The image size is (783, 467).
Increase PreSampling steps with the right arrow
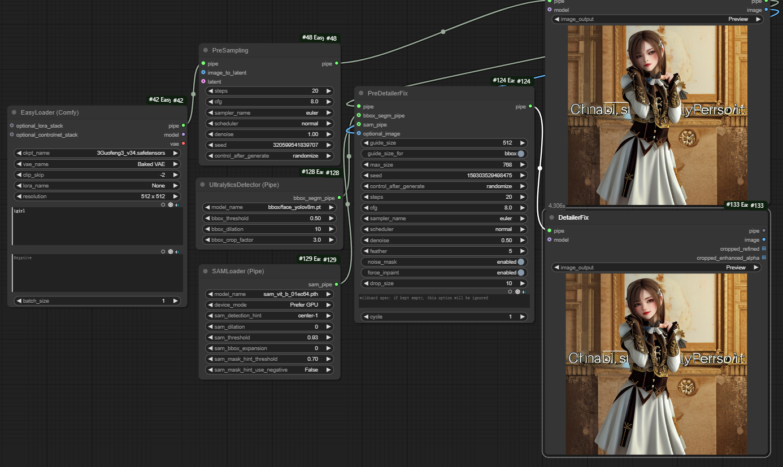[329, 91]
